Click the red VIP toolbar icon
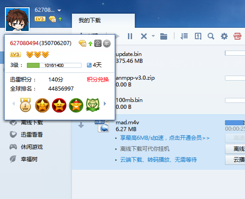 tap(237, 36)
